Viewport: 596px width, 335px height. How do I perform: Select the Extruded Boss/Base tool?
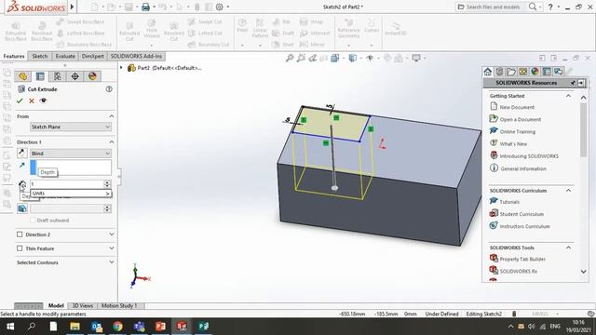click(16, 31)
